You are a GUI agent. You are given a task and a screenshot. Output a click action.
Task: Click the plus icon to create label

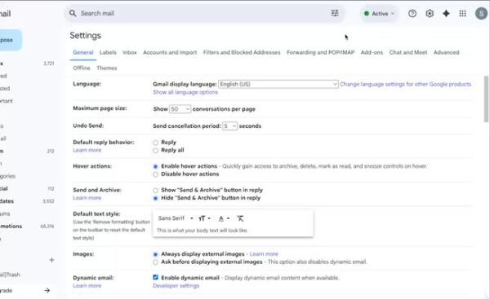click(x=51, y=260)
